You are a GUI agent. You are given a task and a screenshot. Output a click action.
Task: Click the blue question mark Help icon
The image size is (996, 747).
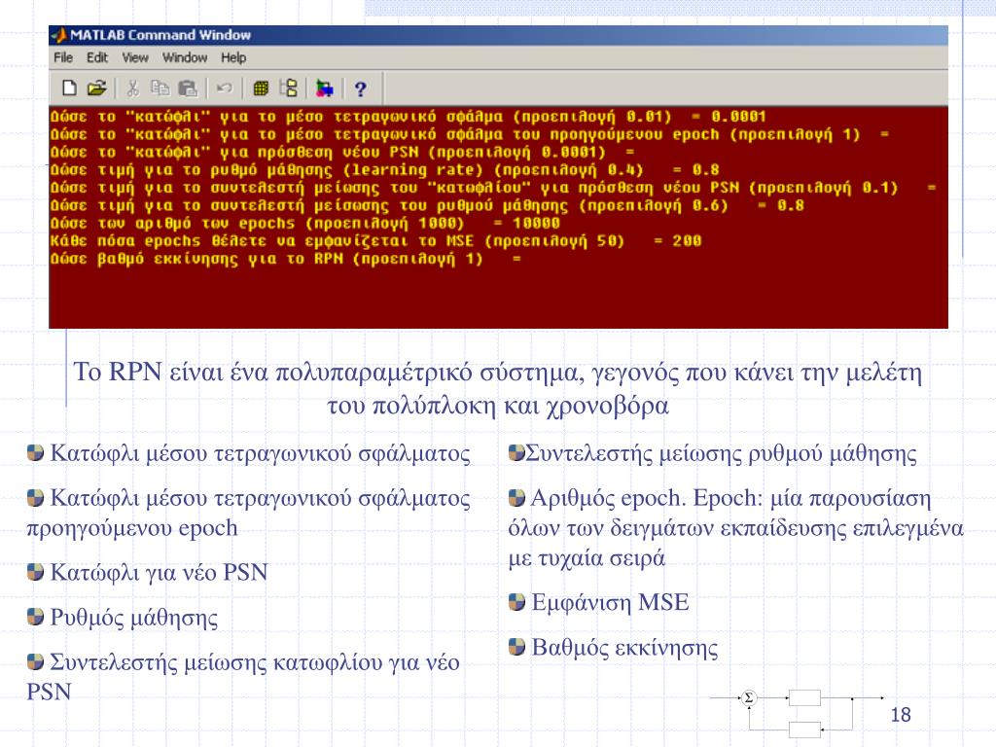(360, 89)
